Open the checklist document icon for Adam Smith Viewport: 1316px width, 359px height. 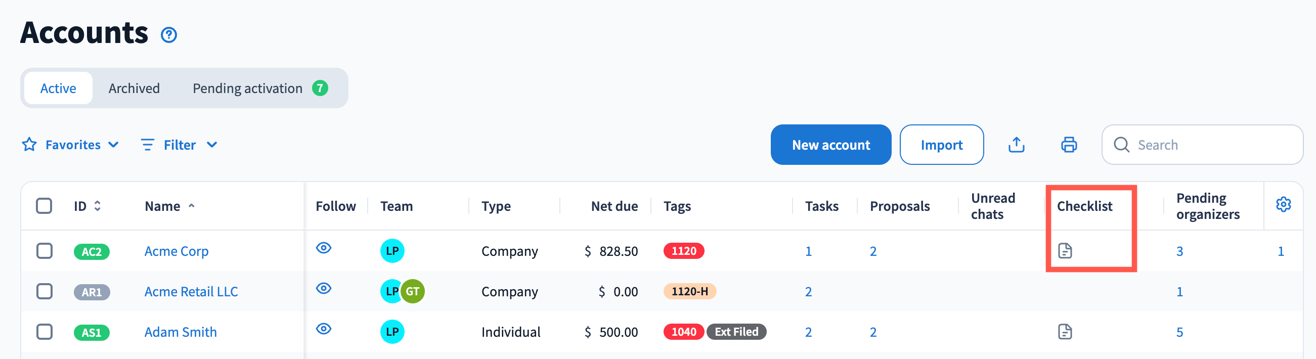(1065, 332)
